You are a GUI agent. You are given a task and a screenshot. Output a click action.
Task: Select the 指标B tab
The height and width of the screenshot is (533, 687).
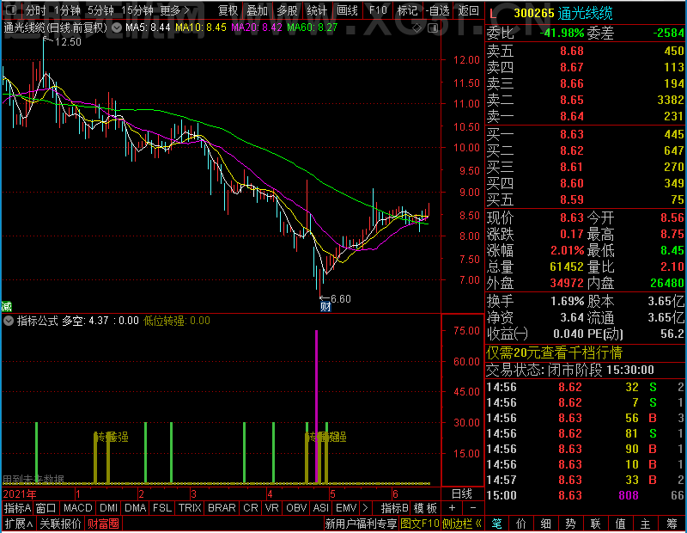[395, 508]
